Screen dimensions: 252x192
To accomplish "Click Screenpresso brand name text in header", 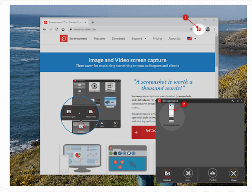I will pos(78,39).
